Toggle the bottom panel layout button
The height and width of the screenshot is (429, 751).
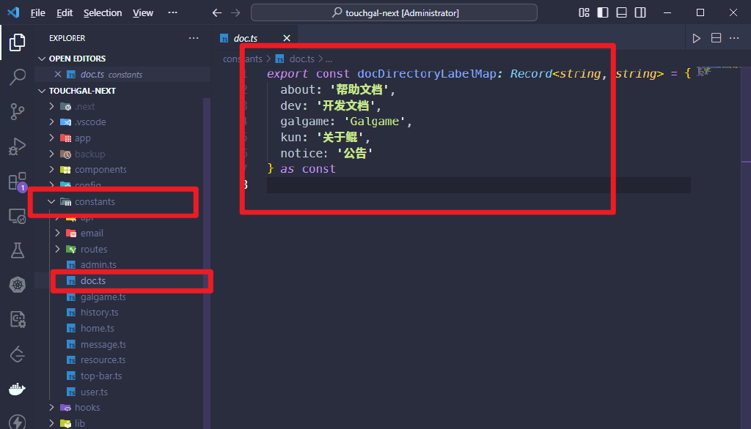point(621,12)
